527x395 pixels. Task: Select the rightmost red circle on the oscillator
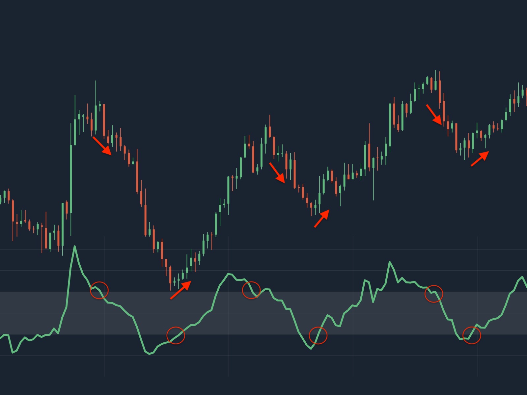472,335
